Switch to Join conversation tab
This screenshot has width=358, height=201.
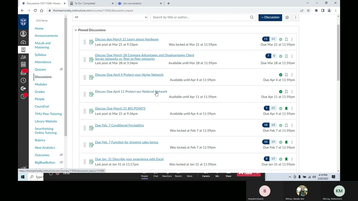pyautogui.click(x=139, y=3)
